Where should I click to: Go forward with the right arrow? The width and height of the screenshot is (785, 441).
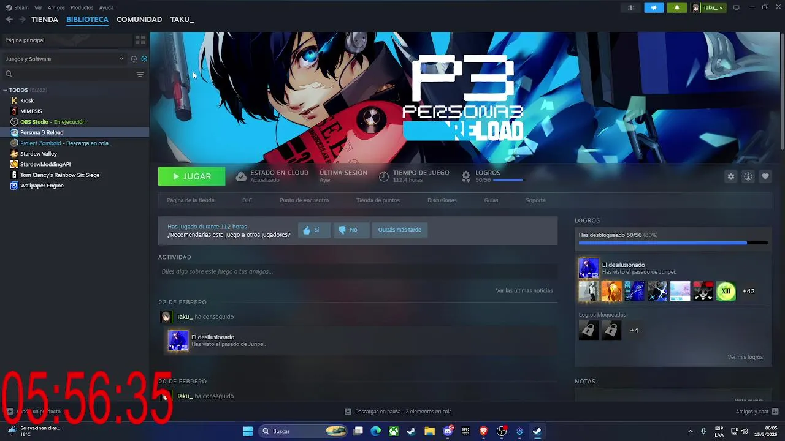point(22,20)
